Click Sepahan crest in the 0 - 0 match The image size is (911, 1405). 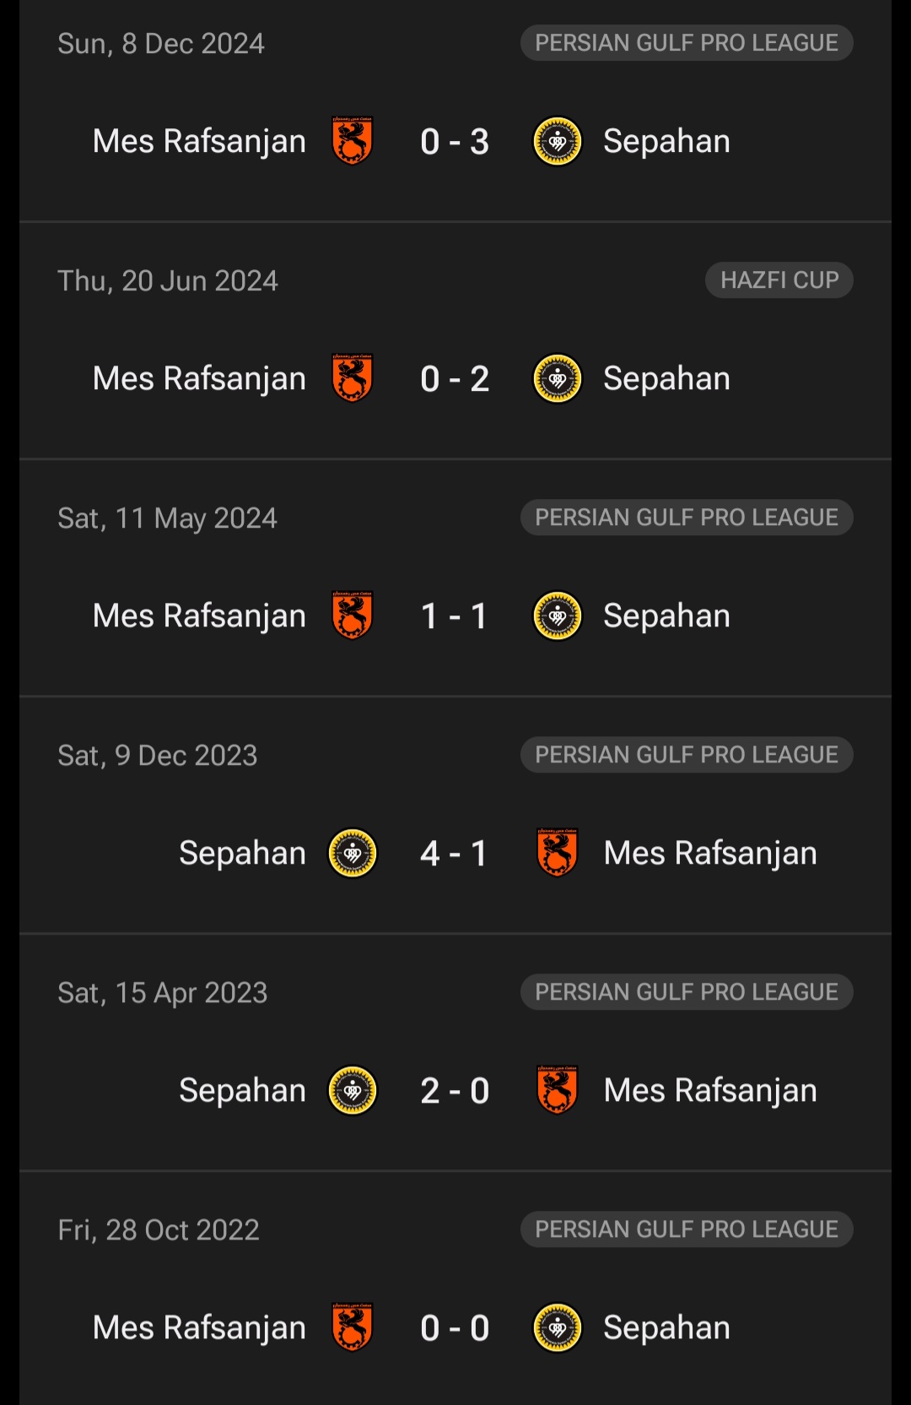coord(558,1327)
